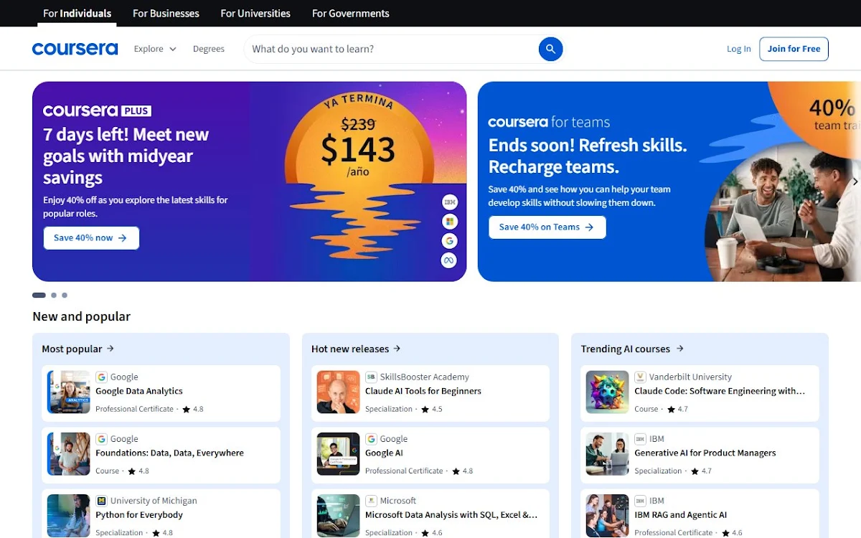Select the second carousel indicator dot
The image size is (861, 538).
54,295
